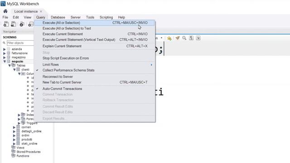Collapse the Columns node under clienti
290x163 pixels.
(x=19, y=74)
